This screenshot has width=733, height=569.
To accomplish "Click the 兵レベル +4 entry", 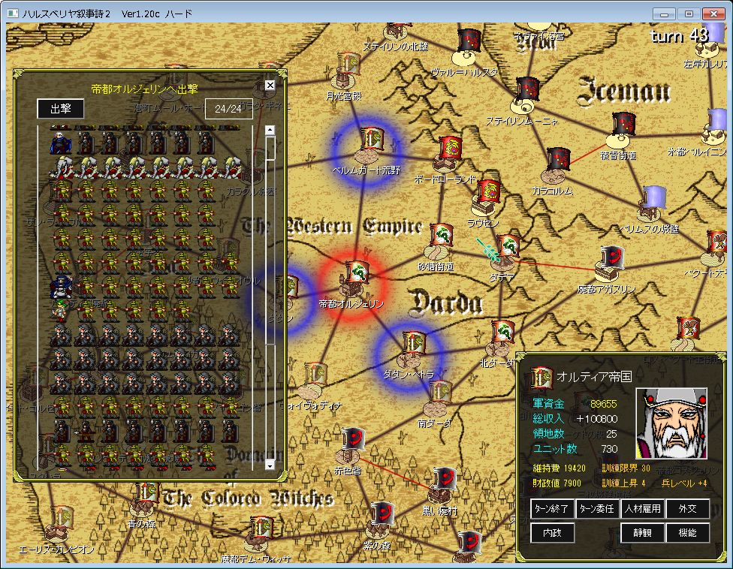I will pos(684,483).
